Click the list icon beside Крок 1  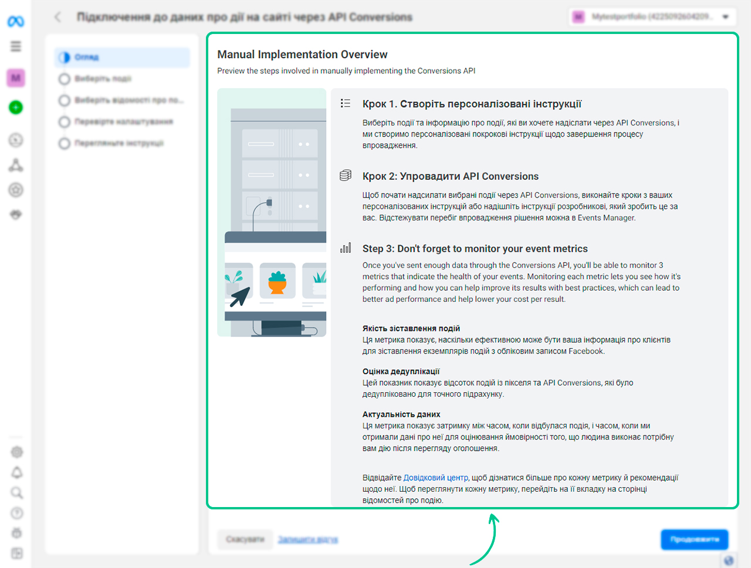coord(346,103)
